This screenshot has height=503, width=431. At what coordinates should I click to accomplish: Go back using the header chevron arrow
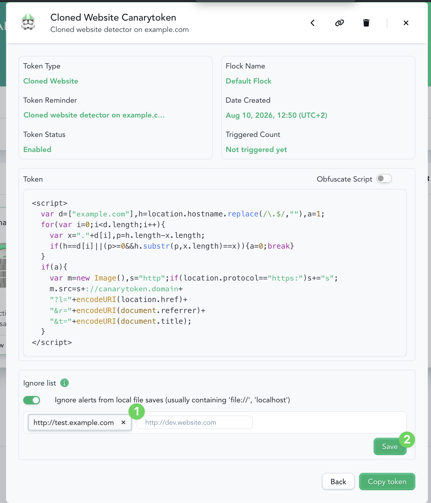313,23
